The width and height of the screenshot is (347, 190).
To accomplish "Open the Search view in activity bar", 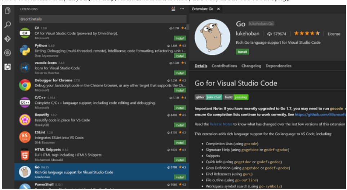I will [8, 25].
